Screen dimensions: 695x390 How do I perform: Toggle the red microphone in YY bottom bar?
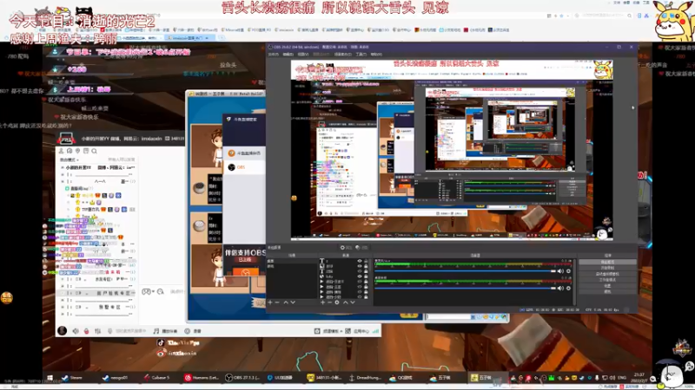tap(86, 331)
